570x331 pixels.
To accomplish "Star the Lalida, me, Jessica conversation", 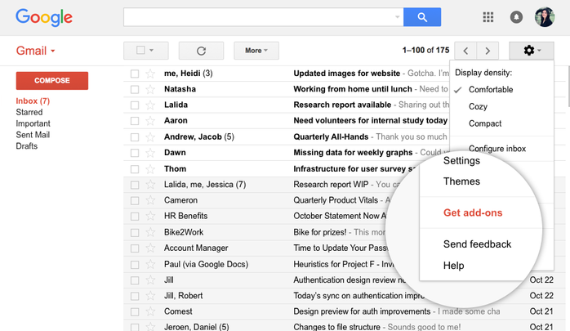I will click(150, 185).
